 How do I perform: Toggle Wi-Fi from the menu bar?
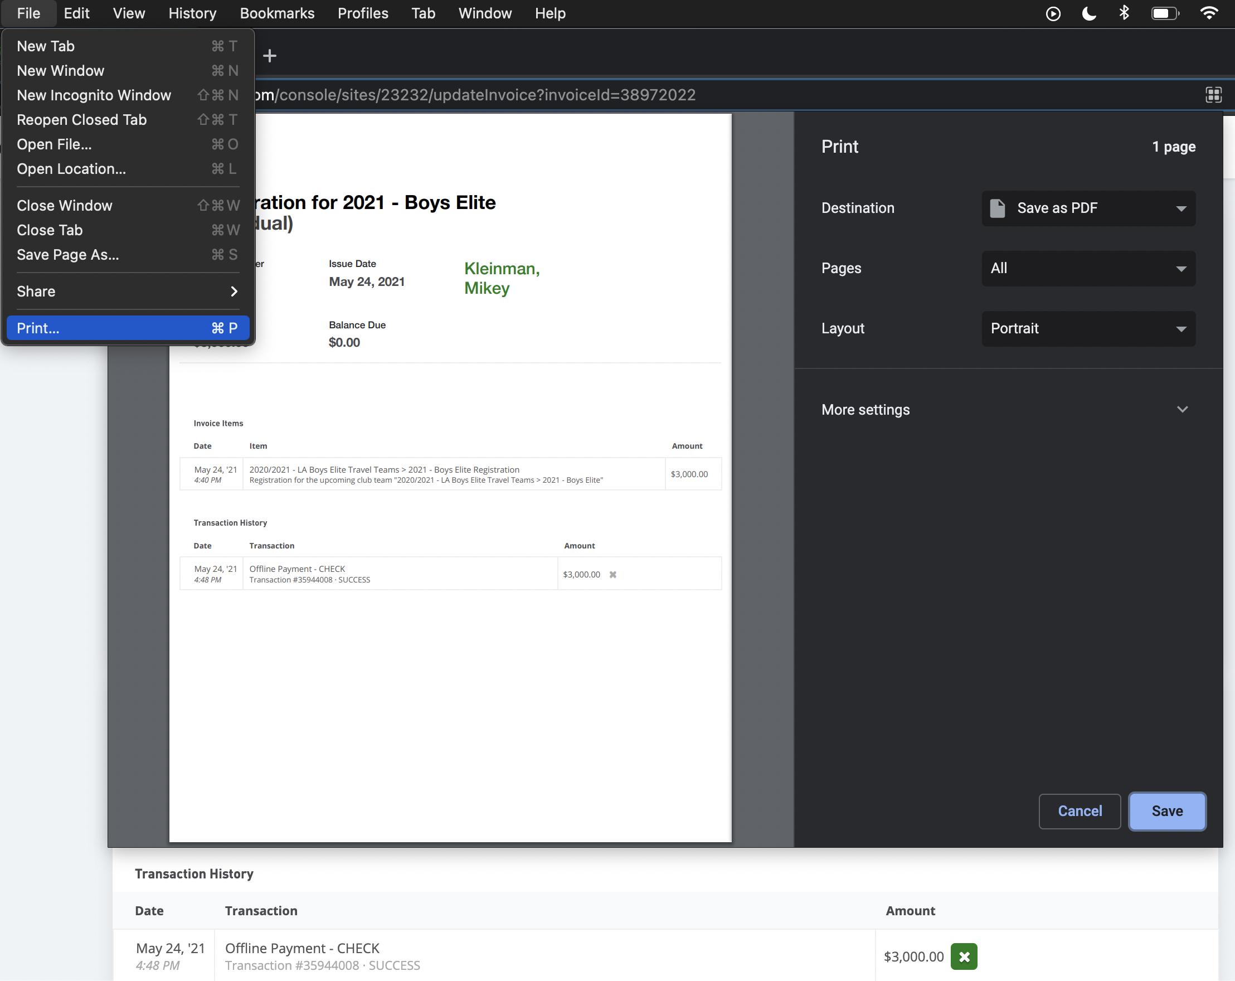click(x=1209, y=13)
